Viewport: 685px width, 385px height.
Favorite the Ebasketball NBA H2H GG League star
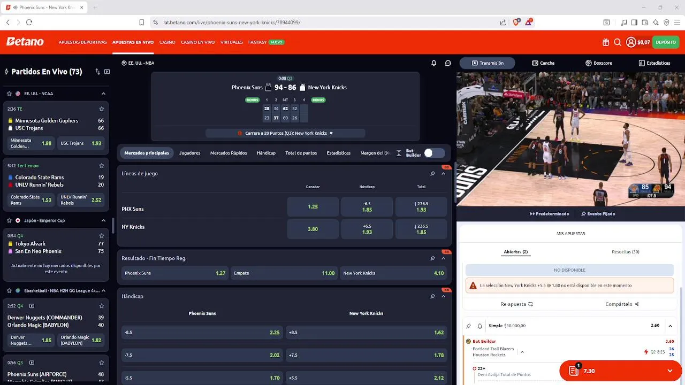(x=9, y=291)
